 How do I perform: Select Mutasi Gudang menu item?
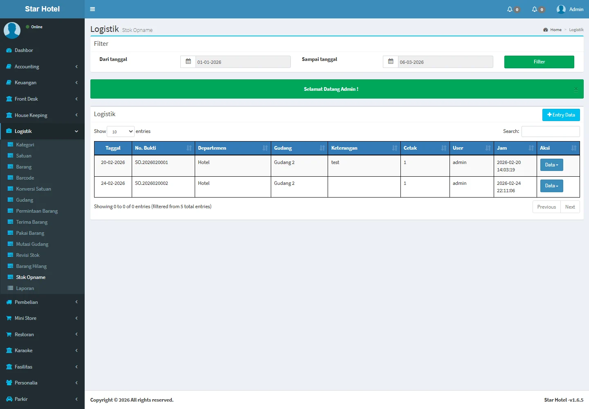[x=32, y=244]
